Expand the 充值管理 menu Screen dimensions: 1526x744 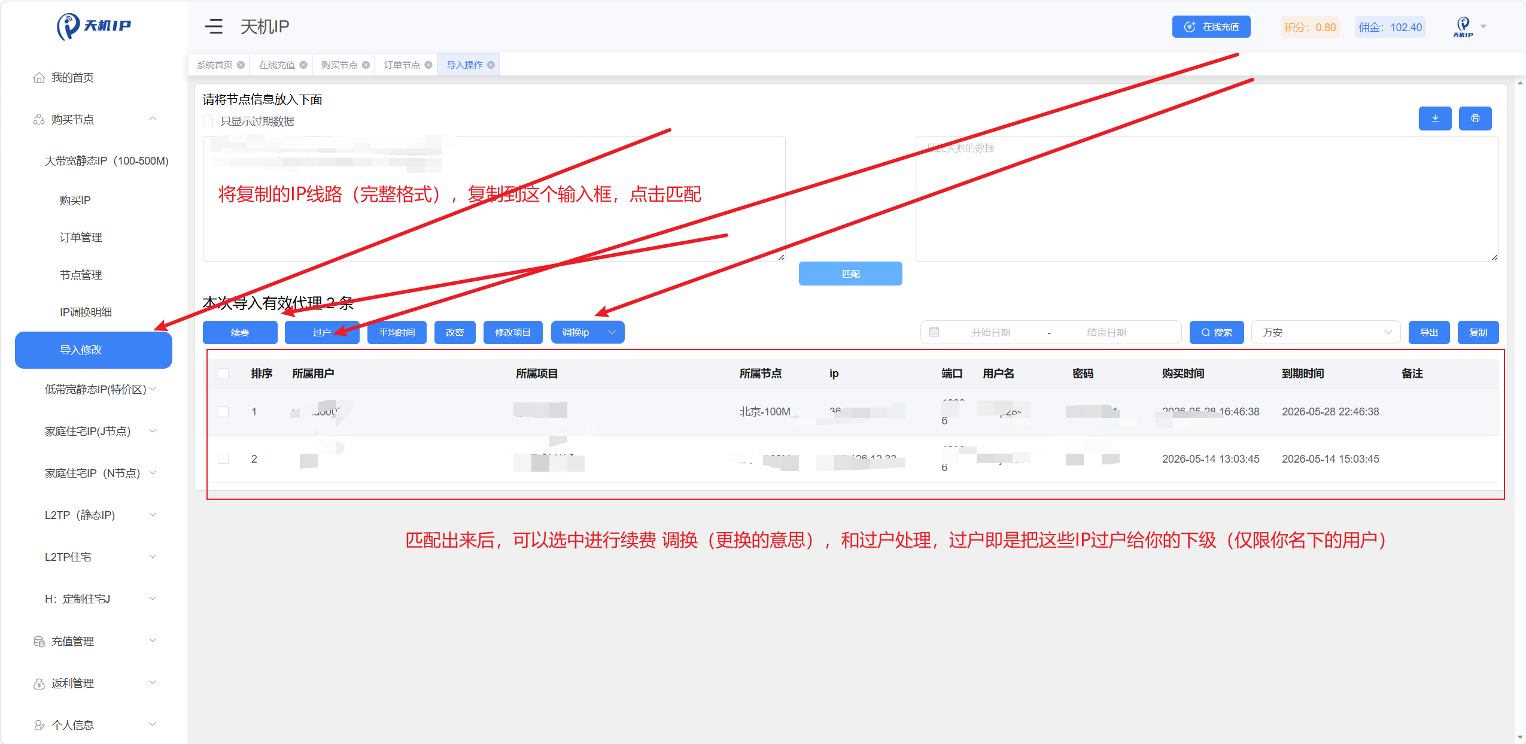point(153,641)
